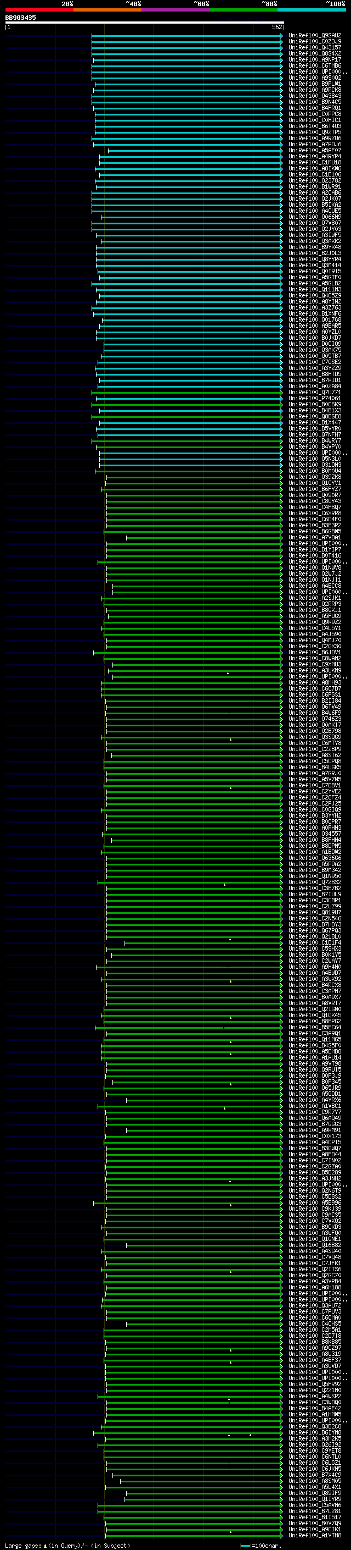Click the orange ~40% identity color band
Image resolution: width=351 pixels, height=1550 pixels.
[x=107, y=10]
